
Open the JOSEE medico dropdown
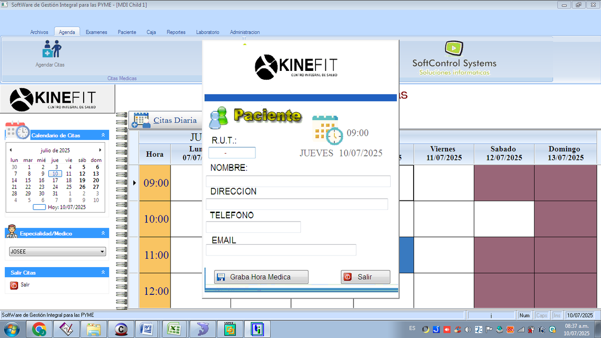[102, 252]
